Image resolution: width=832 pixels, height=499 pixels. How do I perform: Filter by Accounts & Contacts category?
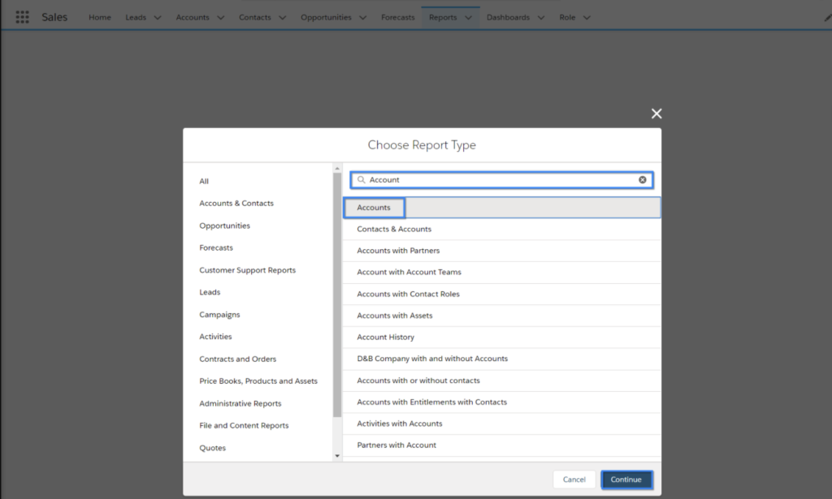(236, 204)
